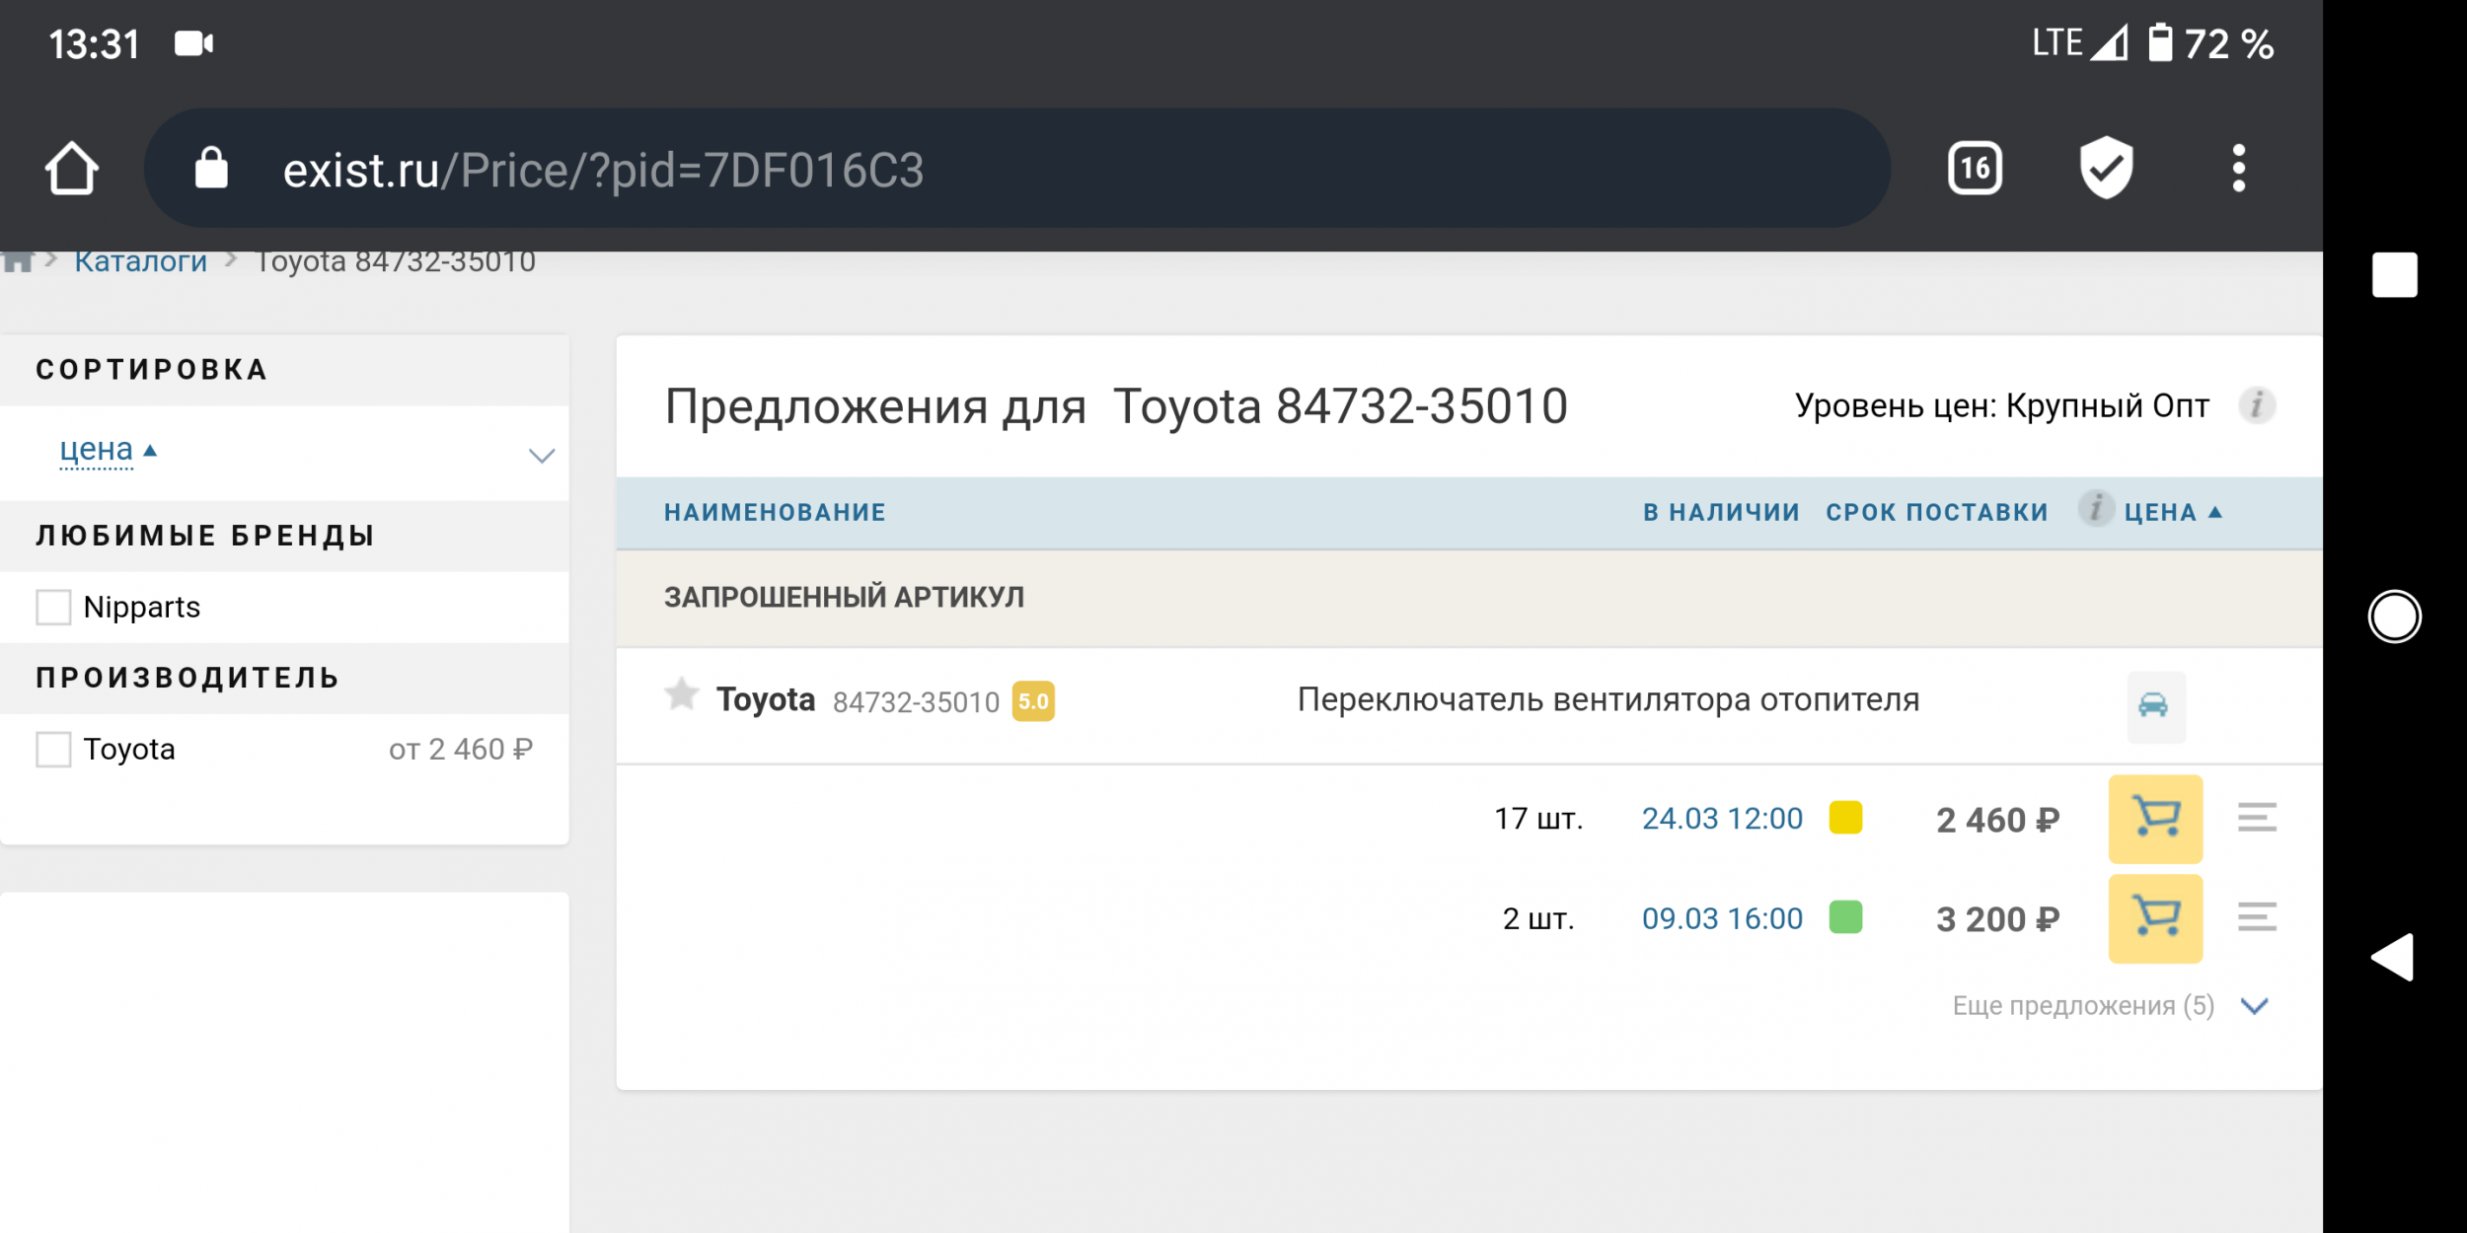Tap the shield protection icon
The height and width of the screenshot is (1233, 2467).
click(x=2107, y=168)
